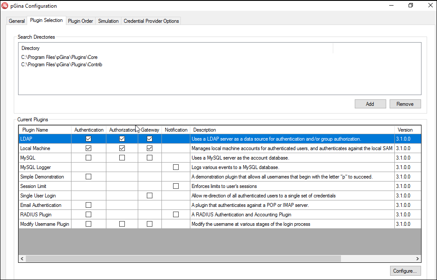Click the Version column header
This screenshot has height=280, width=437.
pyautogui.click(x=408, y=130)
